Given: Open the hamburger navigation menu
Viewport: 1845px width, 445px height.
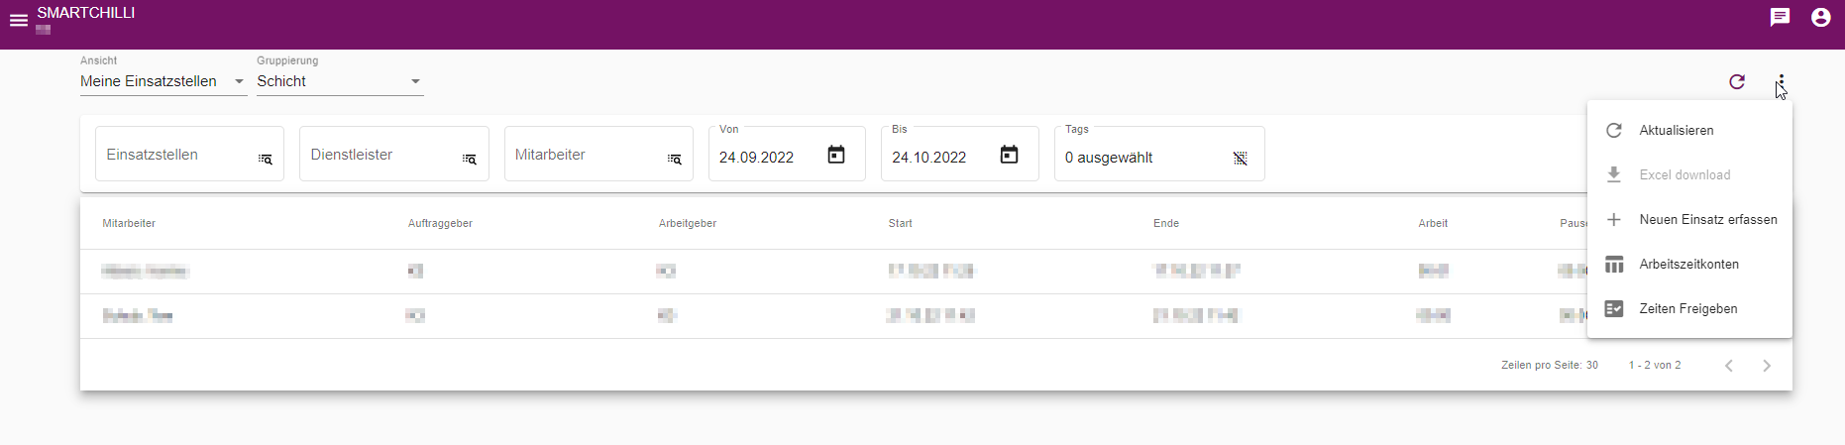Looking at the screenshot, I should click(19, 20).
